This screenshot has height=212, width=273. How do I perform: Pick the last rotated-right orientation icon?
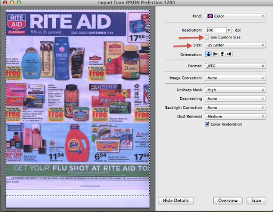coord(229,54)
